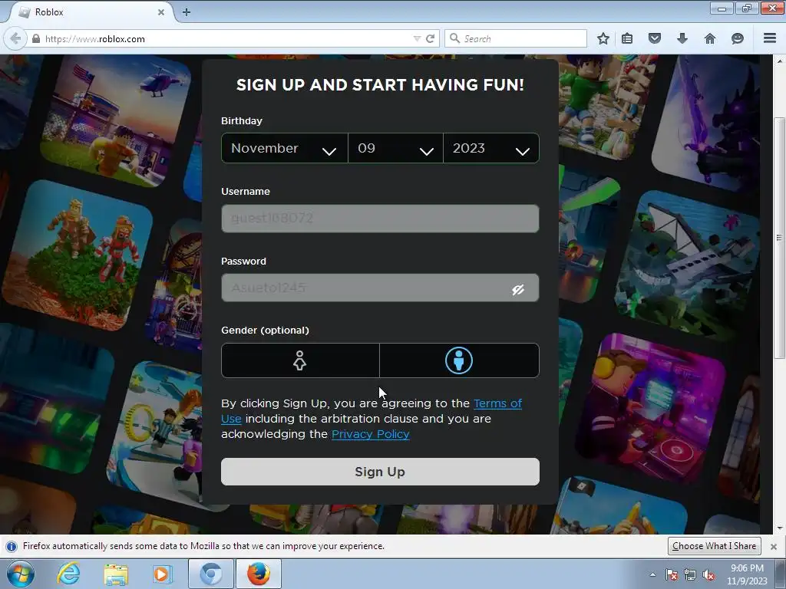Click the scrollbar down arrow
The height and width of the screenshot is (589, 786).
click(x=780, y=528)
